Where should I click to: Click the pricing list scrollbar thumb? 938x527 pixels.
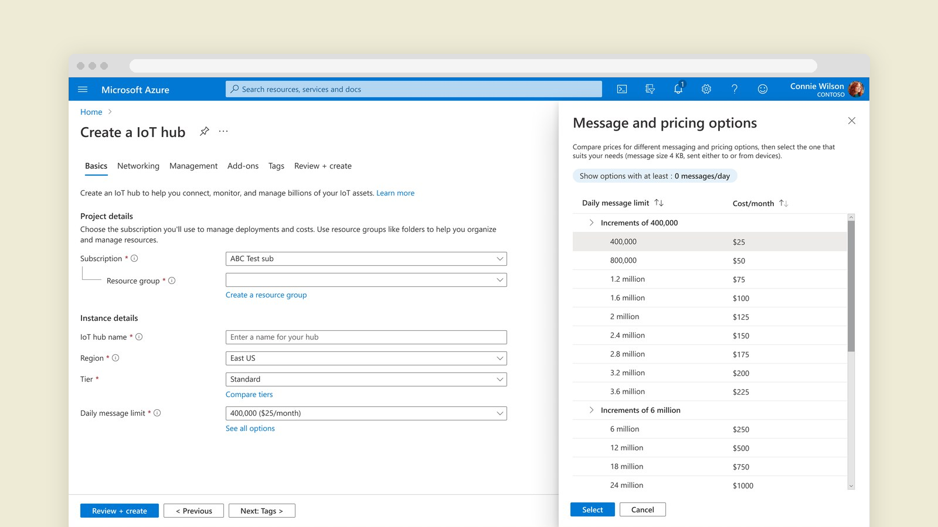(851, 286)
